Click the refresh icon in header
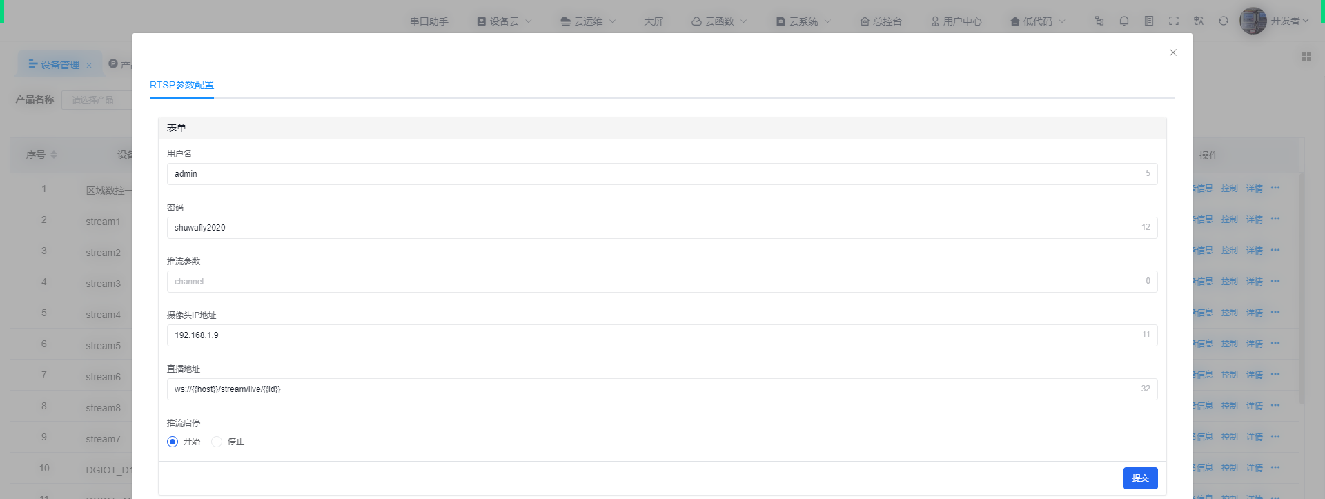 [1224, 21]
